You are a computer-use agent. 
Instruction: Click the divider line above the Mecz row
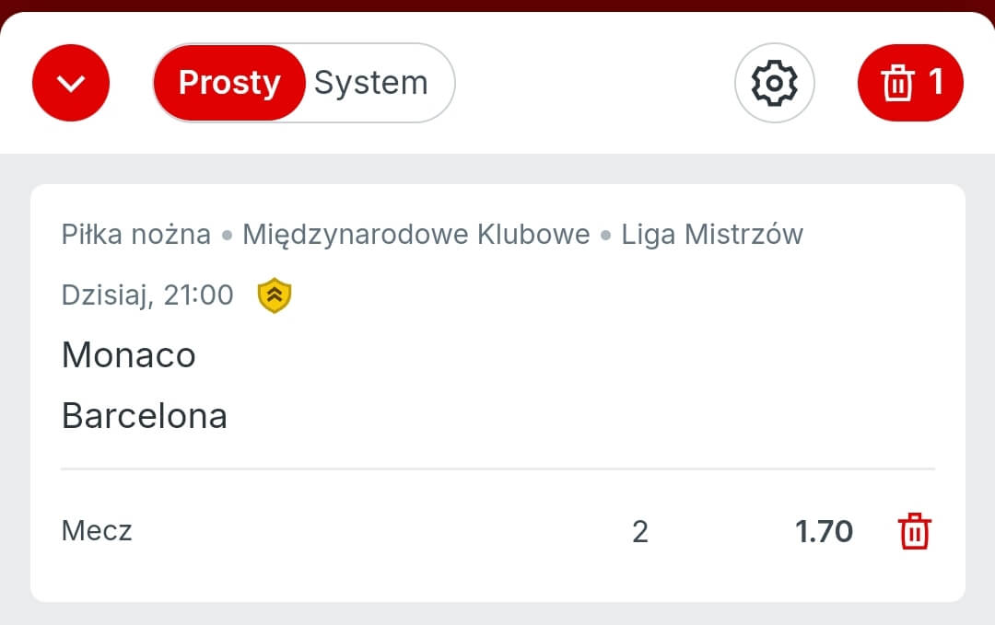[x=497, y=469]
